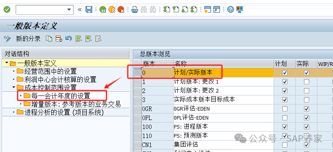Open 利润中心会计核算的设置 folder
Image resolution: width=333 pixels, height=152 pixels.
pyautogui.click(x=57, y=79)
